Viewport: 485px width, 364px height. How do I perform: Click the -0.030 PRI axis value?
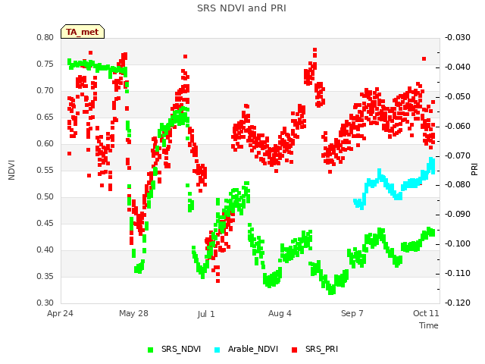458,37
